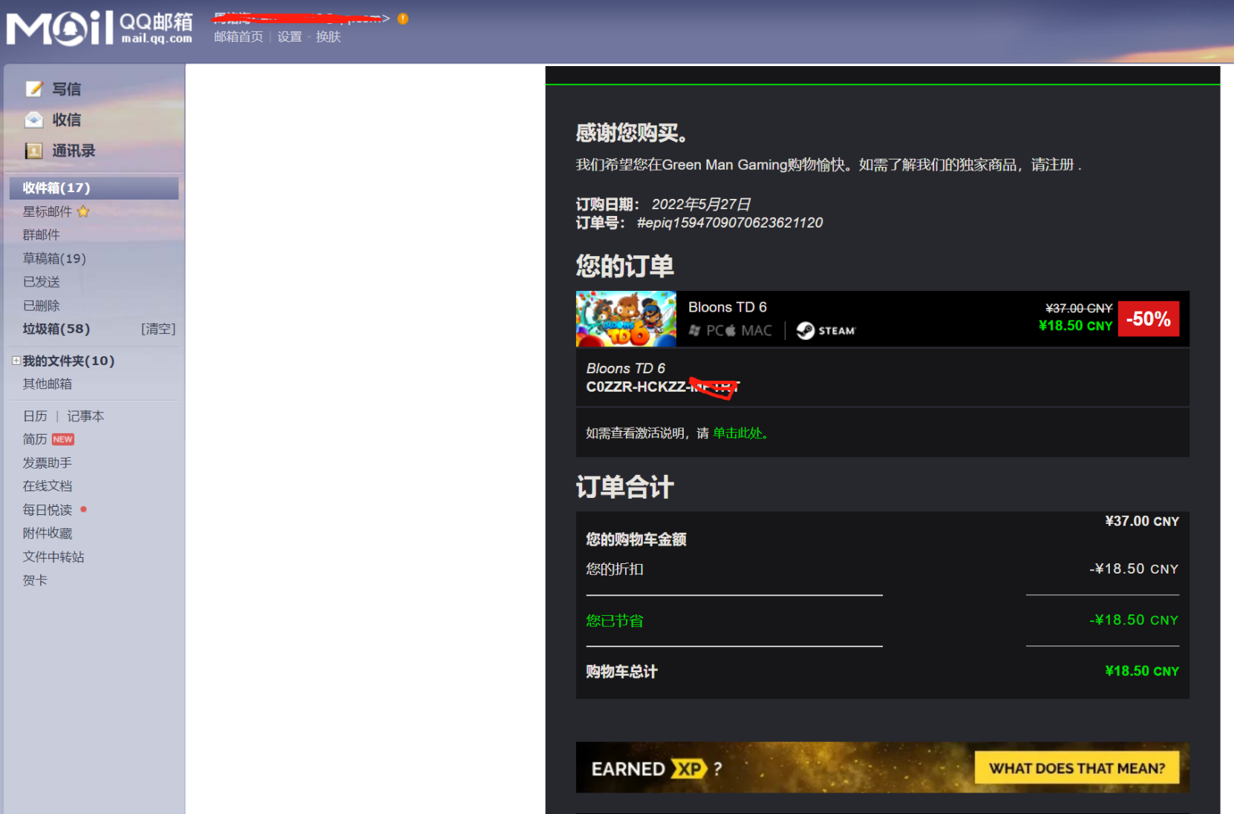Image resolution: width=1234 pixels, height=814 pixels.
Task: Open the 记事本 notepad
Action: [85, 416]
